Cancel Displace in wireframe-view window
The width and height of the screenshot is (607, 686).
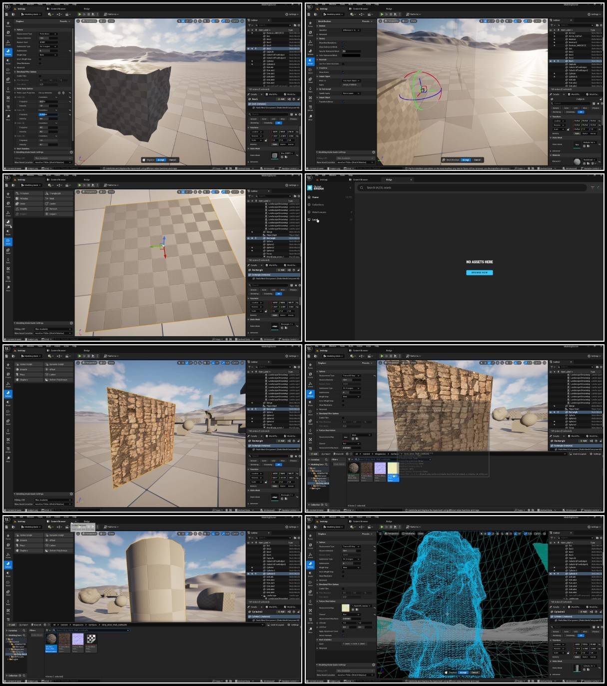pyautogui.click(x=475, y=673)
